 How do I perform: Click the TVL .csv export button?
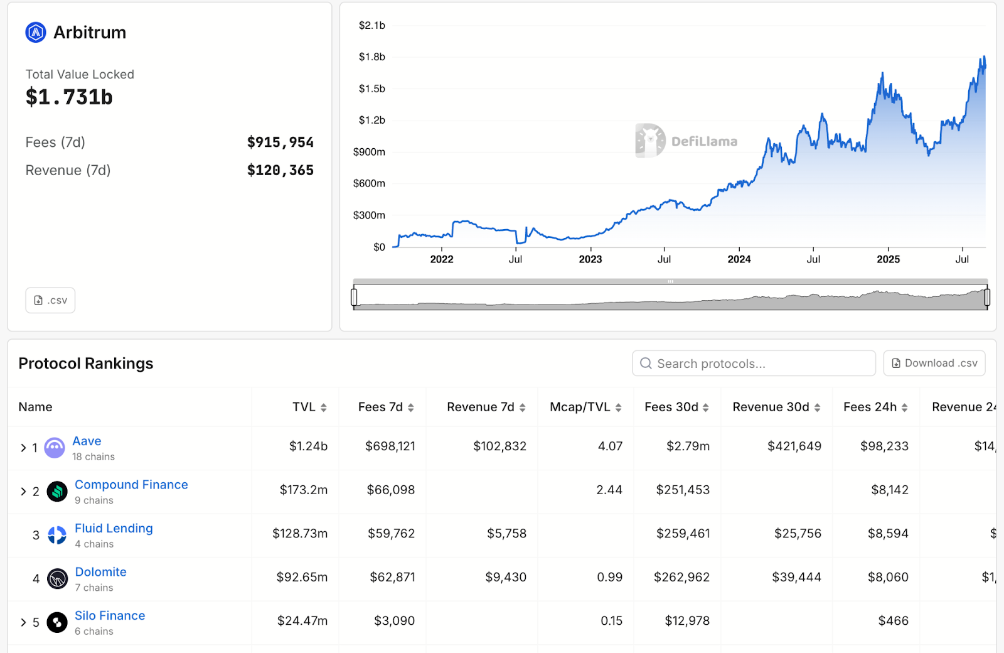pos(50,300)
